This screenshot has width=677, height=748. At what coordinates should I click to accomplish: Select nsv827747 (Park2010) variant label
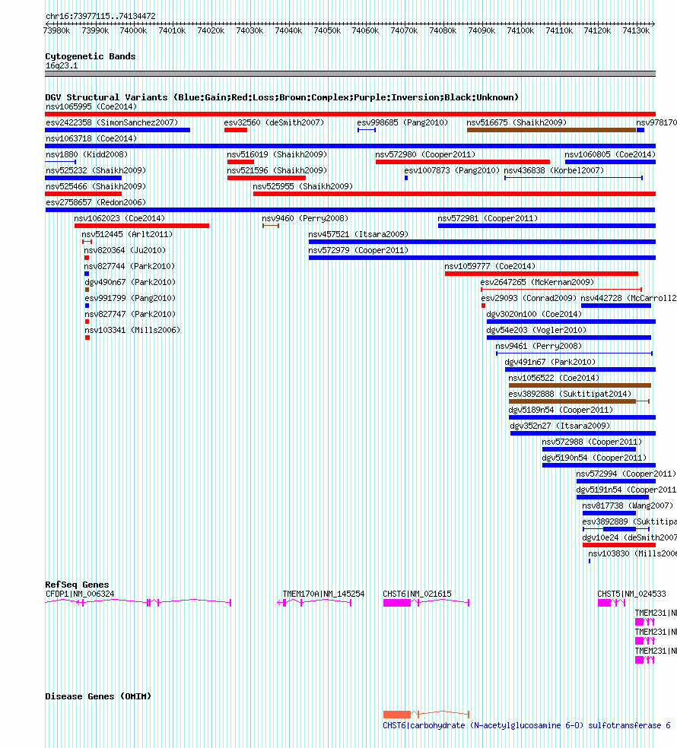(x=130, y=315)
